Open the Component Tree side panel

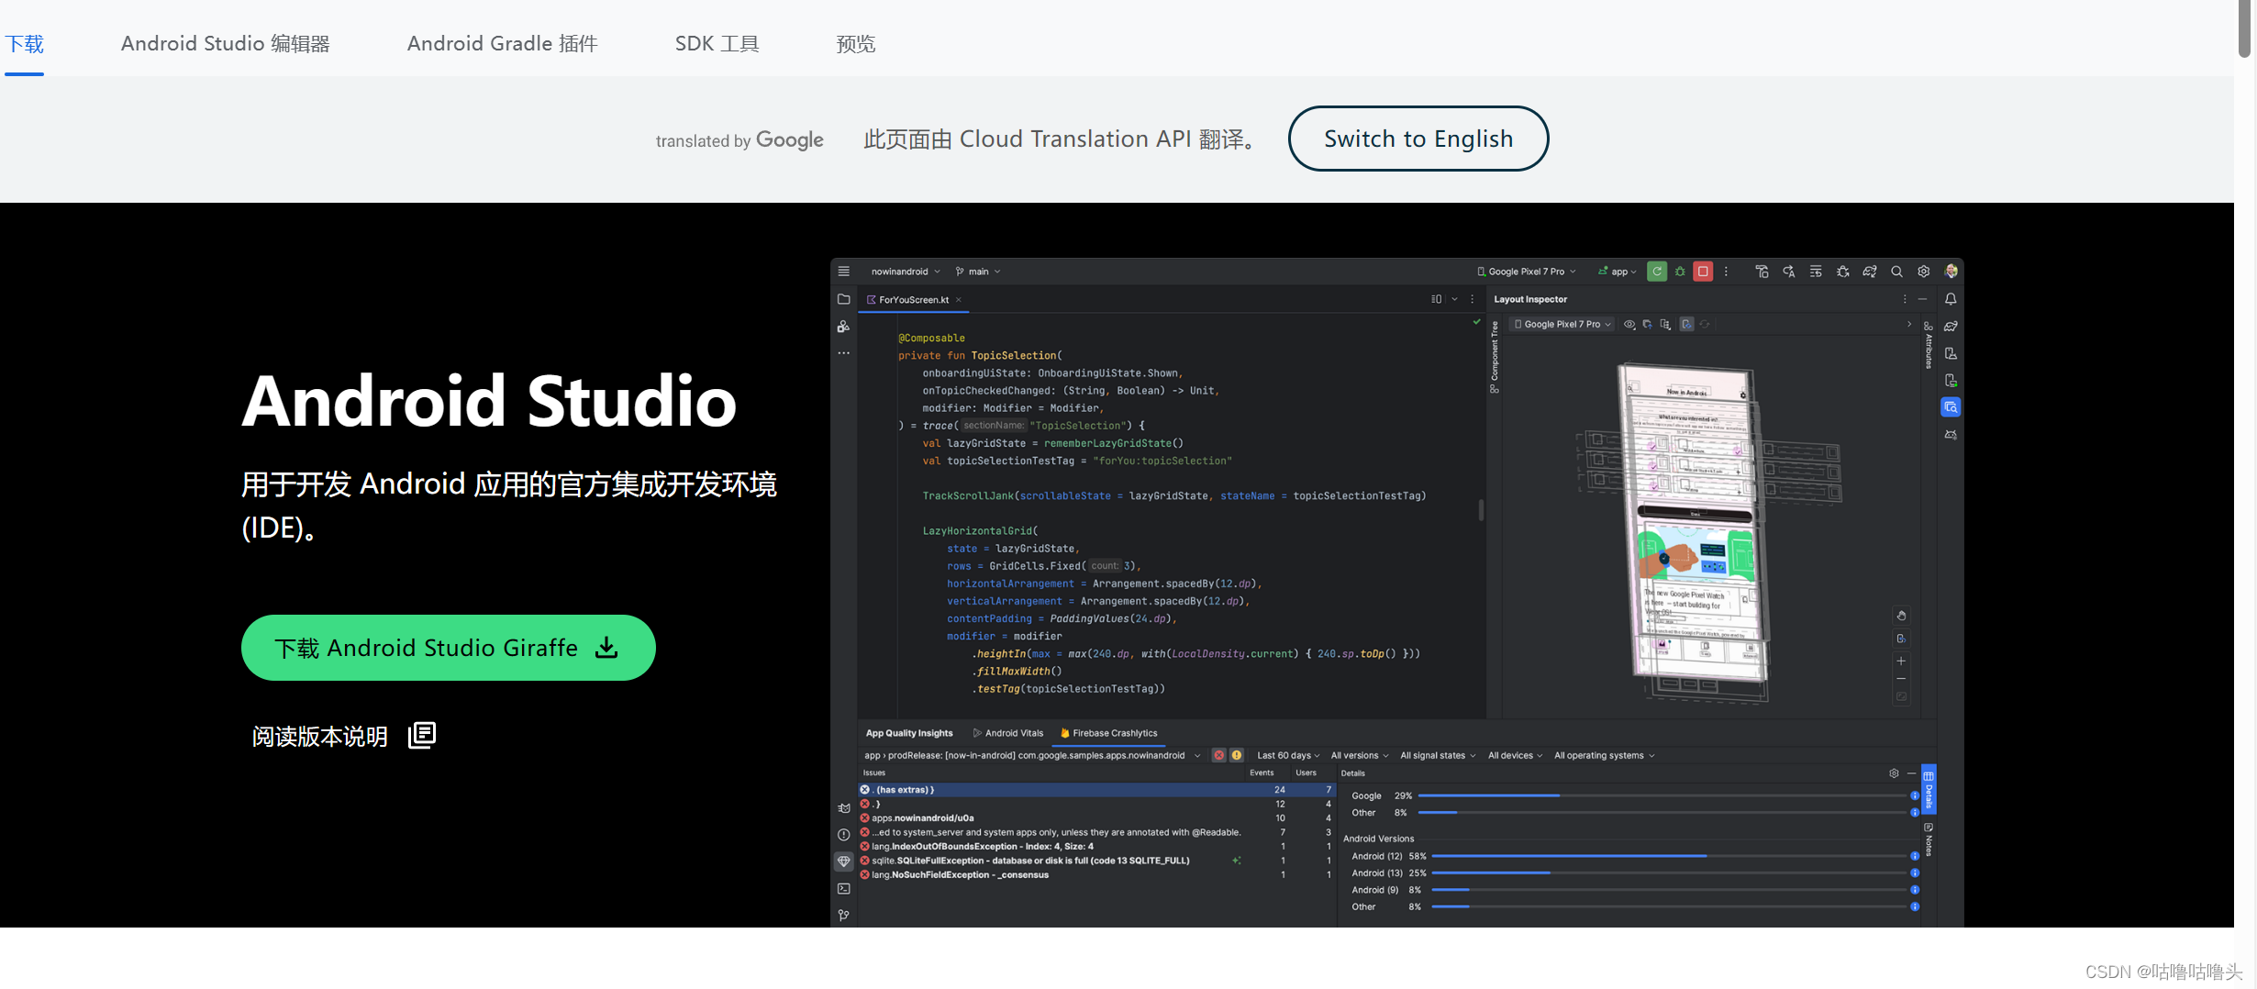tap(1495, 356)
